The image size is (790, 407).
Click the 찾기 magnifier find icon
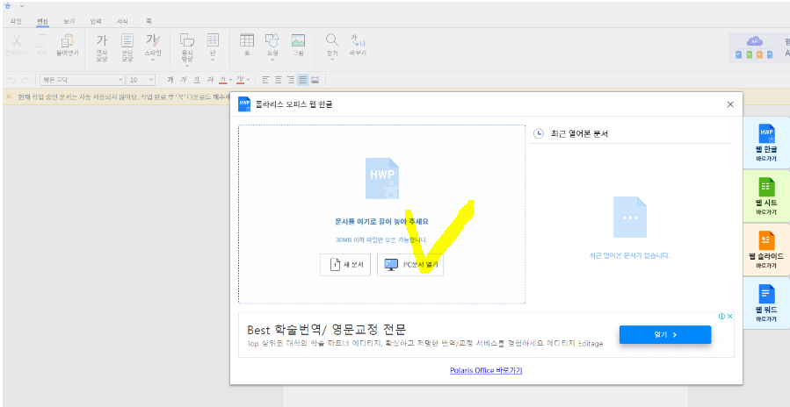click(x=332, y=39)
